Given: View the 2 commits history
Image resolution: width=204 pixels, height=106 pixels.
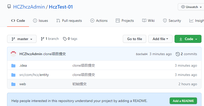Looking at the screenshot, I should [186, 54].
